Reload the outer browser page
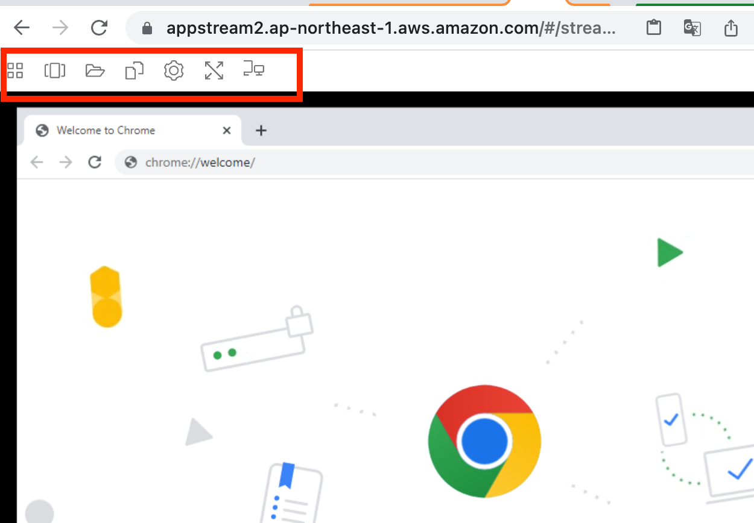The width and height of the screenshot is (754, 523). 98,28
